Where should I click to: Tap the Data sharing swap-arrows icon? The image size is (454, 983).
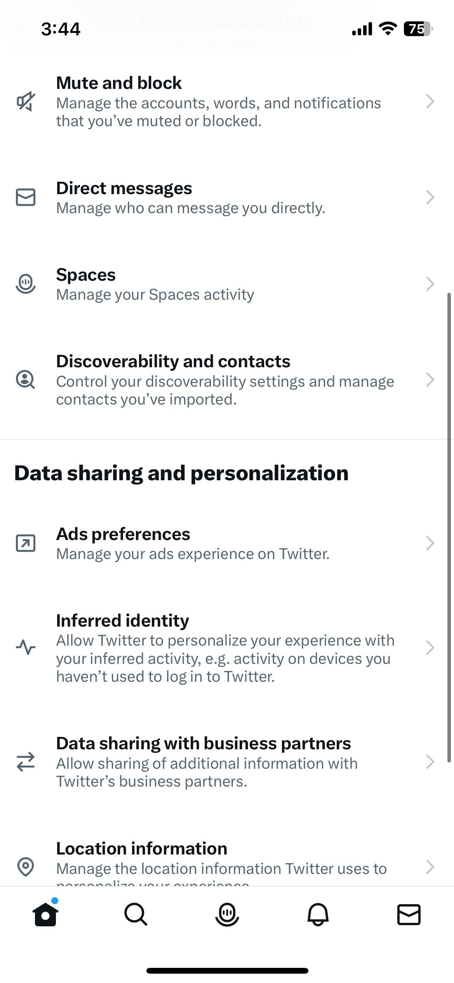click(x=26, y=762)
